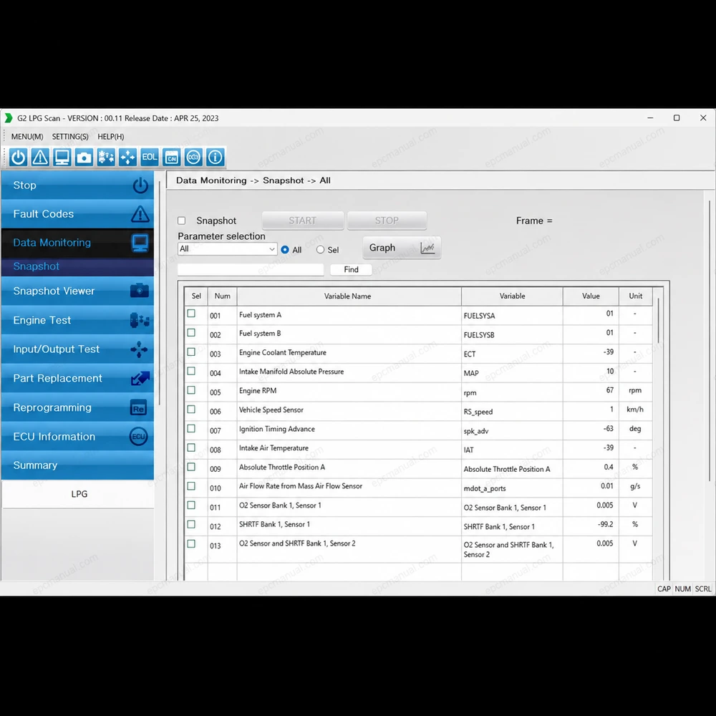
Task: Click the CAN toolbar icon
Action: tap(172, 157)
